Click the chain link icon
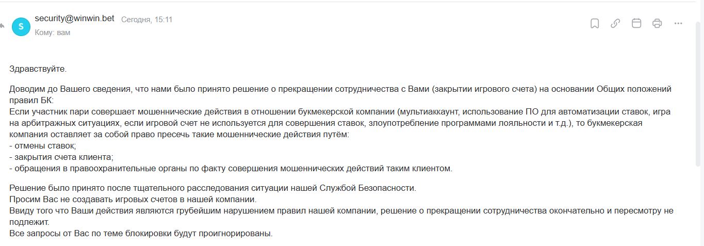The height and width of the screenshot is (246, 704). 615,23
